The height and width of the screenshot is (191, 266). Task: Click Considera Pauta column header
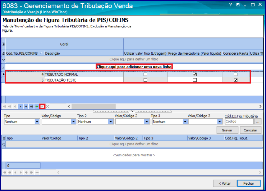[x=236, y=53]
